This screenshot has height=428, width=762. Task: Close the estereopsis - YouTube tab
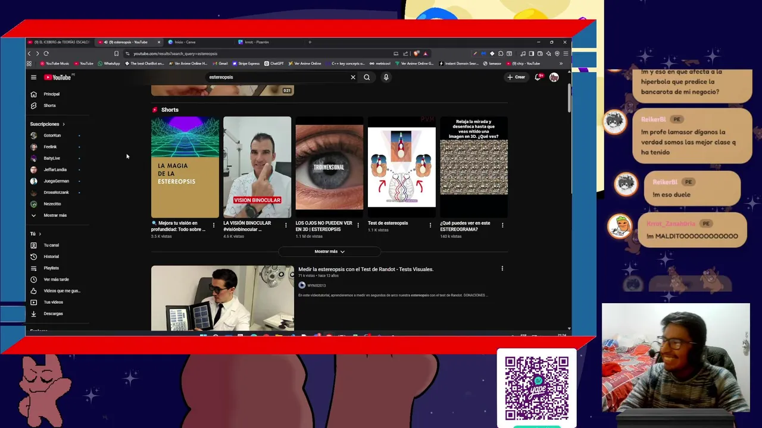point(159,42)
